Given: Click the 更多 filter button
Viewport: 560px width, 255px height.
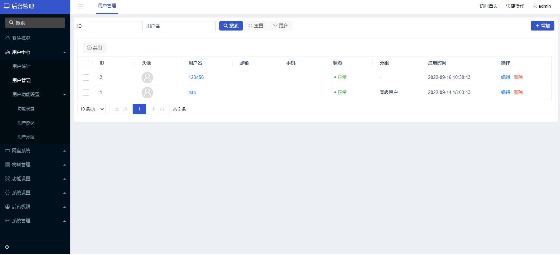Looking at the screenshot, I should 280,26.
